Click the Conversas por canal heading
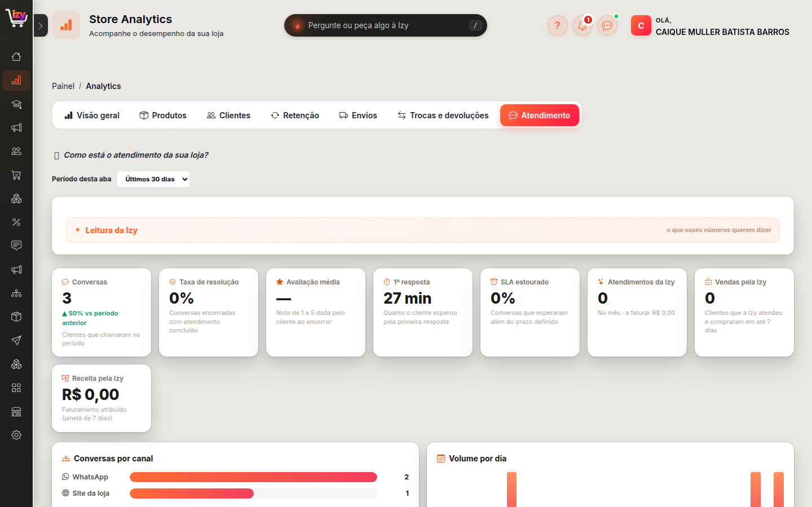This screenshot has width=812, height=507. click(113, 459)
